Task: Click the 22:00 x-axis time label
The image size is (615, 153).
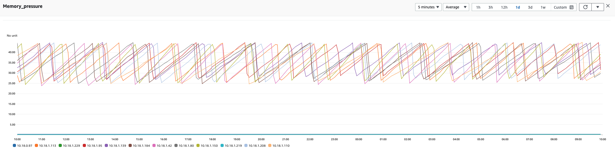Action: (x=310, y=139)
